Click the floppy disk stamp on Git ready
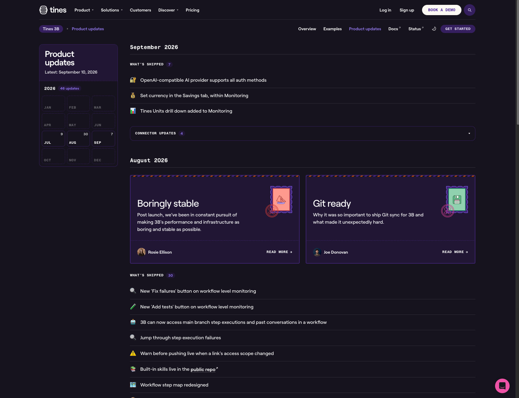The height and width of the screenshot is (398, 519). coord(457,199)
